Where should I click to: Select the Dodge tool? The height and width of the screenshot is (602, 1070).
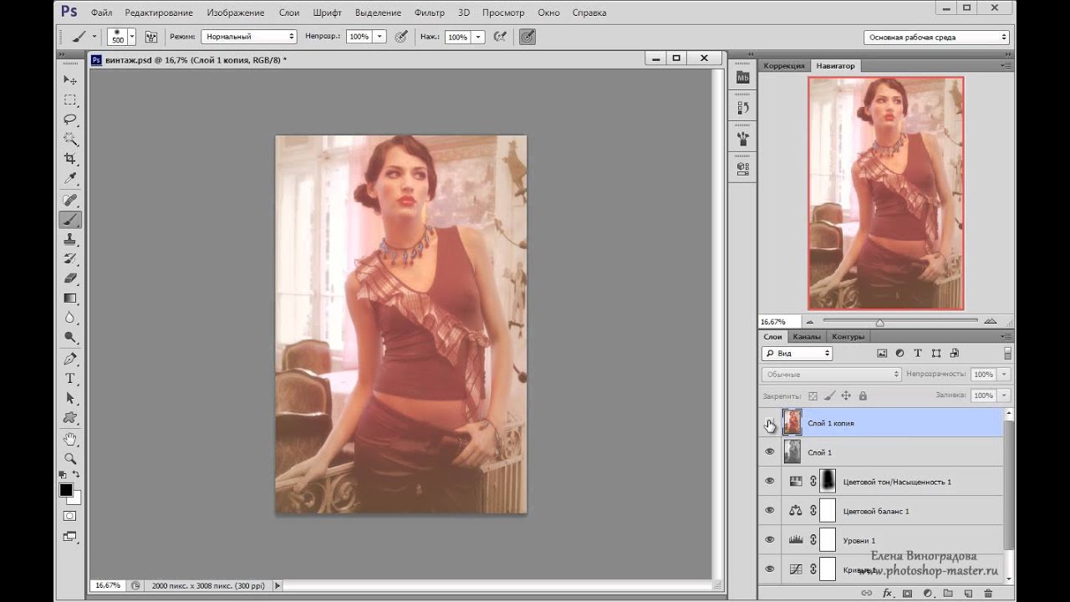(70, 338)
